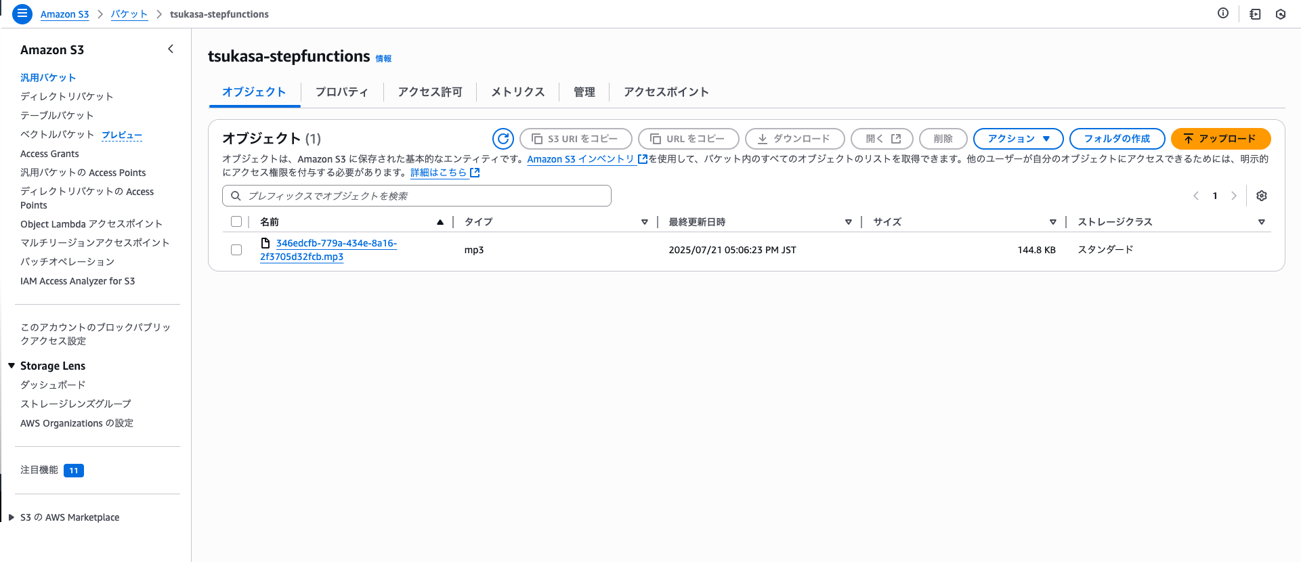Follow the 詳細はこちら link
The image size is (1301, 562).
[x=438, y=173]
